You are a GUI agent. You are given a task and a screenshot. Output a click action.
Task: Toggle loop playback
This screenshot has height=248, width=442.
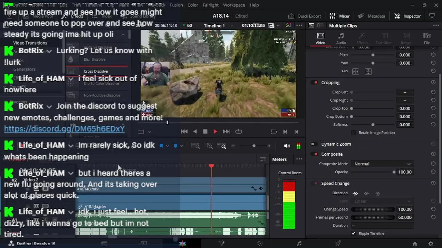coord(239,132)
